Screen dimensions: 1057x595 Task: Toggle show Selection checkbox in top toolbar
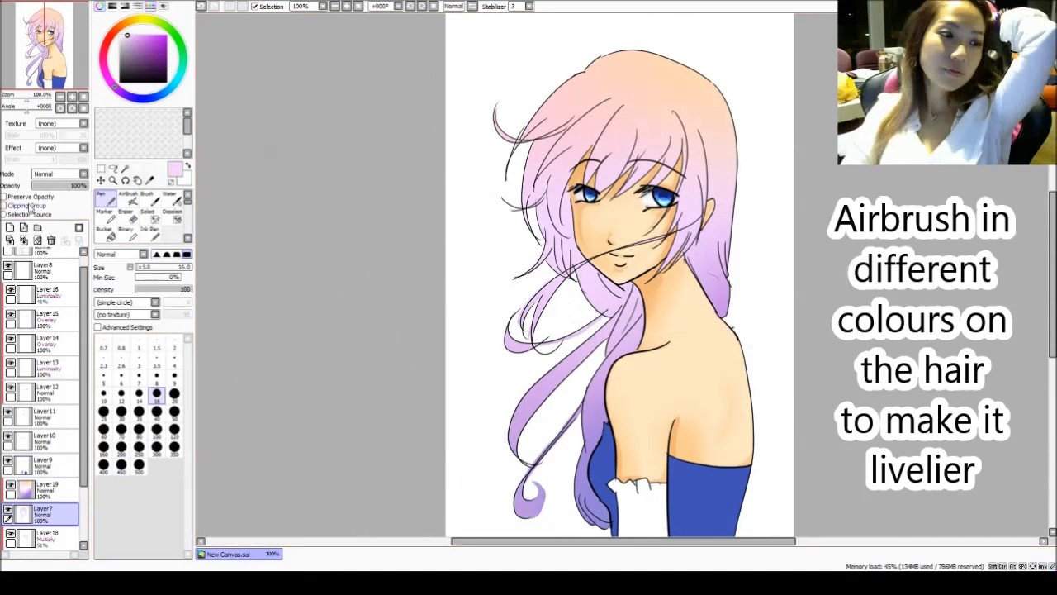[254, 6]
